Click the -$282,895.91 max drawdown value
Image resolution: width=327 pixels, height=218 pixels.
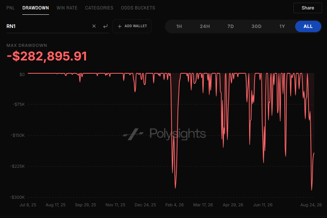pyautogui.click(x=47, y=56)
